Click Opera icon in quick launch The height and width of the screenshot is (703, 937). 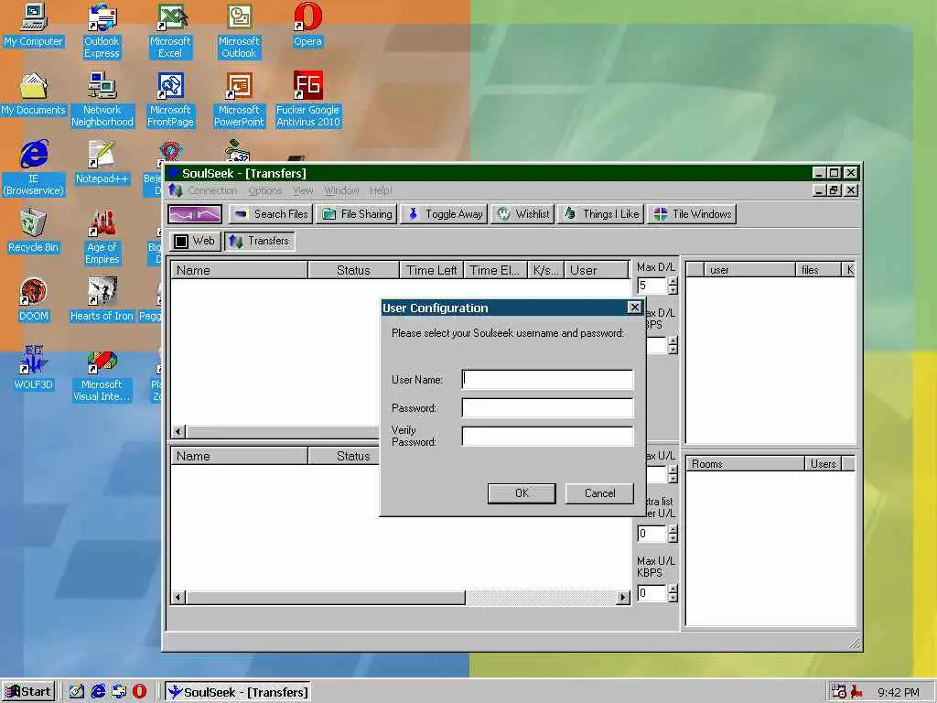coord(139,692)
